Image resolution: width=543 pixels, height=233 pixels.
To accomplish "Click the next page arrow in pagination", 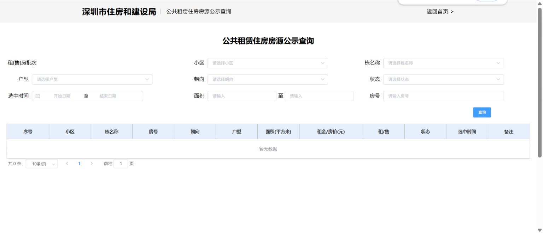I will tap(92, 164).
